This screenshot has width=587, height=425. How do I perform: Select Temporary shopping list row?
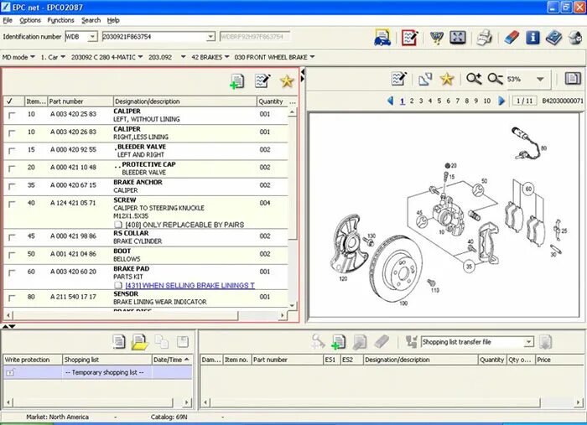[x=98, y=373]
